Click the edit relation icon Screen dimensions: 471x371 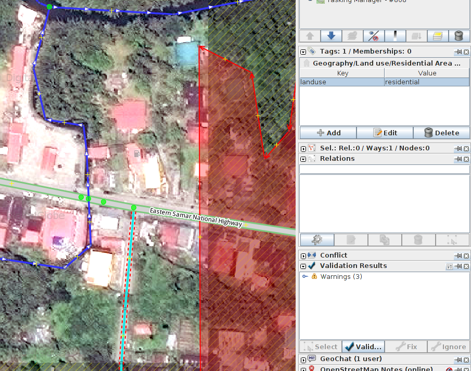coord(351,240)
